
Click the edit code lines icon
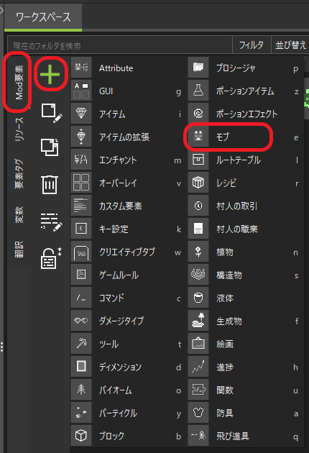click(x=51, y=222)
